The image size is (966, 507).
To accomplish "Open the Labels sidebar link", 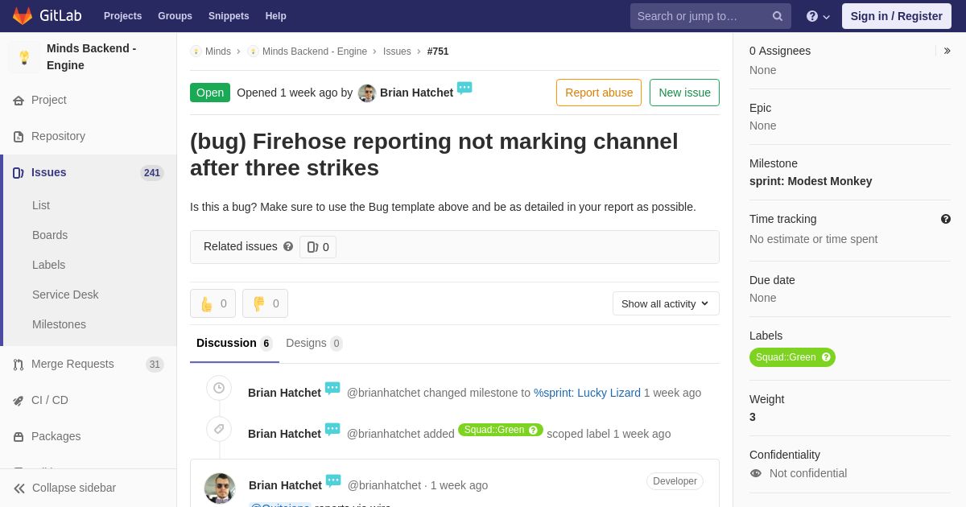I will tap(49, 265).
